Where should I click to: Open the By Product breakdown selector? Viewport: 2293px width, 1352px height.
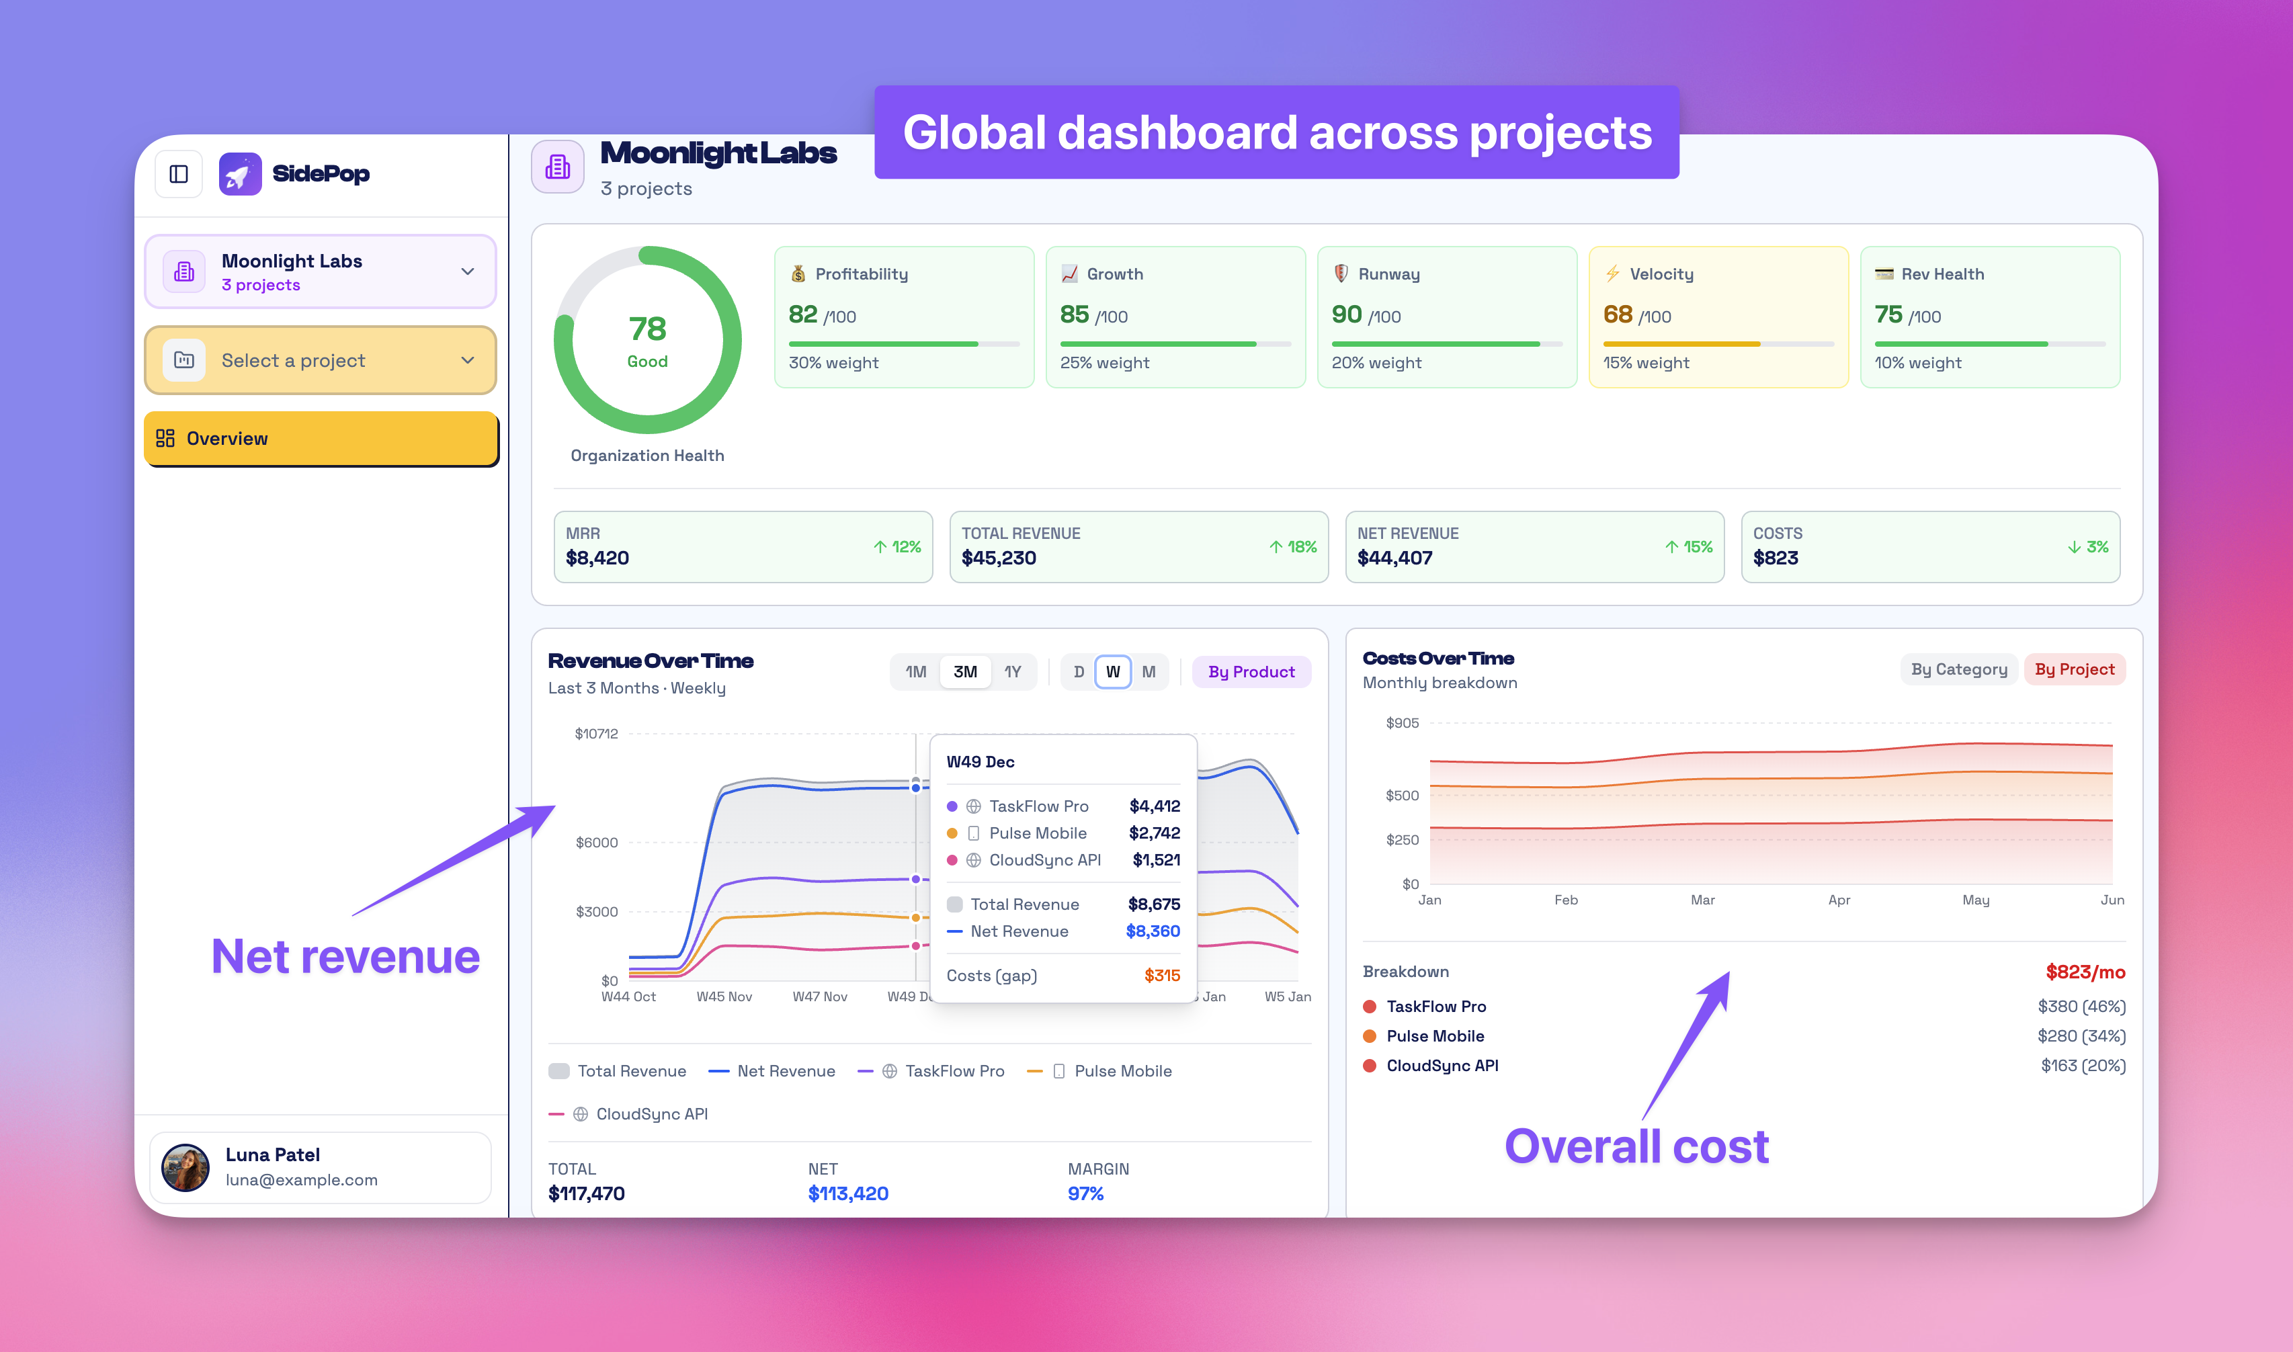tap(1252, 671)
